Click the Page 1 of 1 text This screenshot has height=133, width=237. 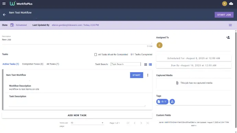click(x=115, y=123)
